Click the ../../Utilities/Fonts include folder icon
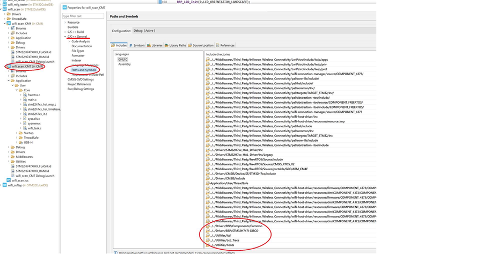 coord(208,245)
